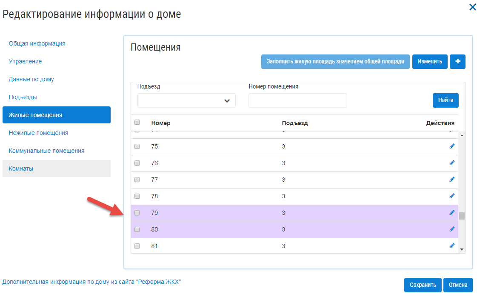Click table scrollbar up arrow
Screen dimensions: 477x297
point(462,135)
